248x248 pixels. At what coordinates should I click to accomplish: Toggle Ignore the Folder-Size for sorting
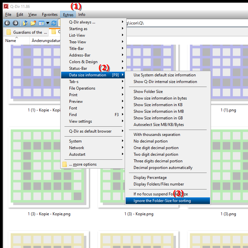click(168, 201)
